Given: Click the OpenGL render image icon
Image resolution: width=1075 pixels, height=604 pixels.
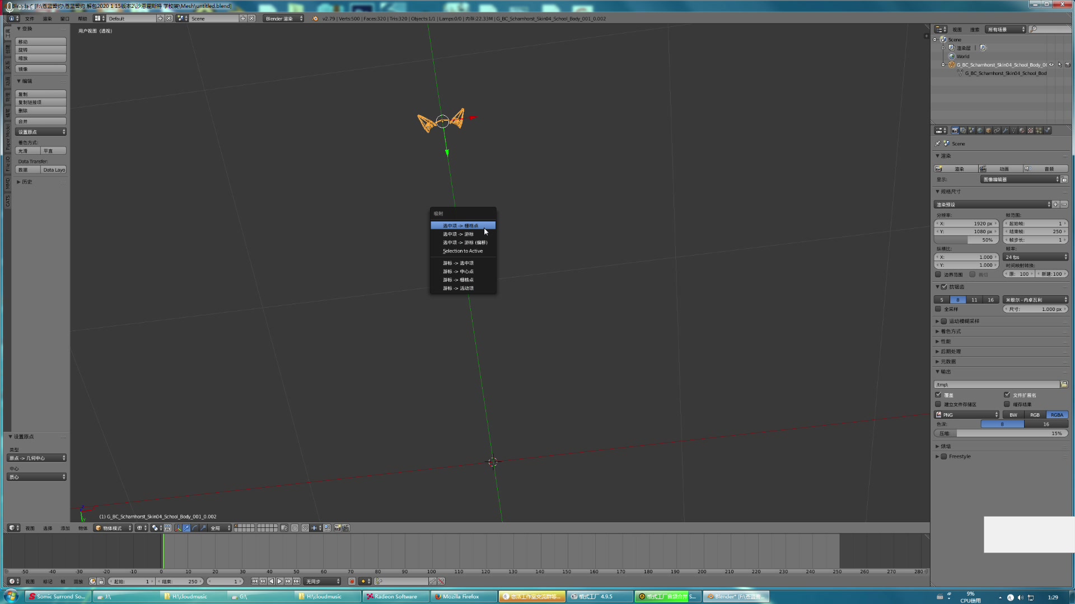Looking at the screenshot, I should click(338, 528).
